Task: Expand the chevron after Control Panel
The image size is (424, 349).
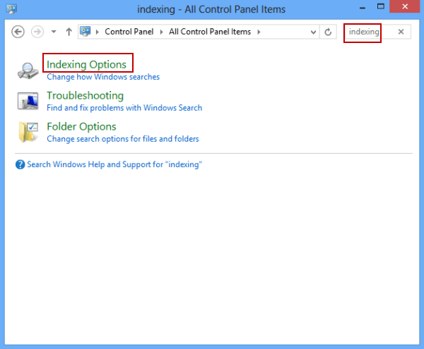Action: coord(161,32)
